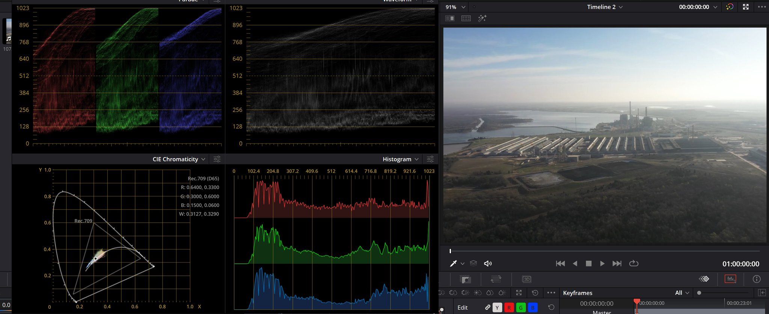Screen dimensions: 769x314
Task: Open the Timeline 2 selector dropdown
Action: coord(605,7)
